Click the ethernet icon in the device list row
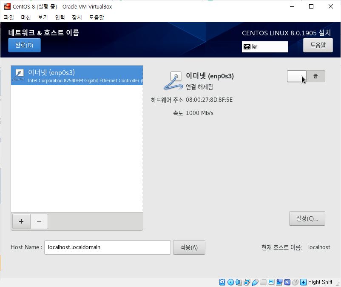 pyautogui.click(x=19, y=75)
